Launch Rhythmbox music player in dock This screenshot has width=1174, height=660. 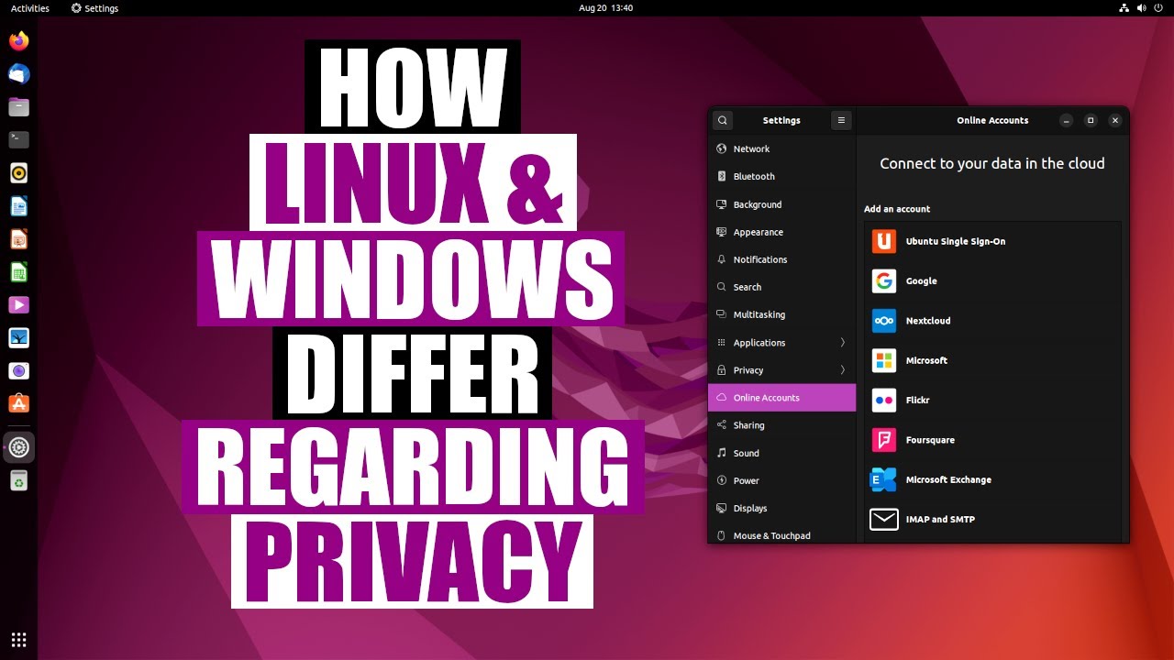(18, 173)
